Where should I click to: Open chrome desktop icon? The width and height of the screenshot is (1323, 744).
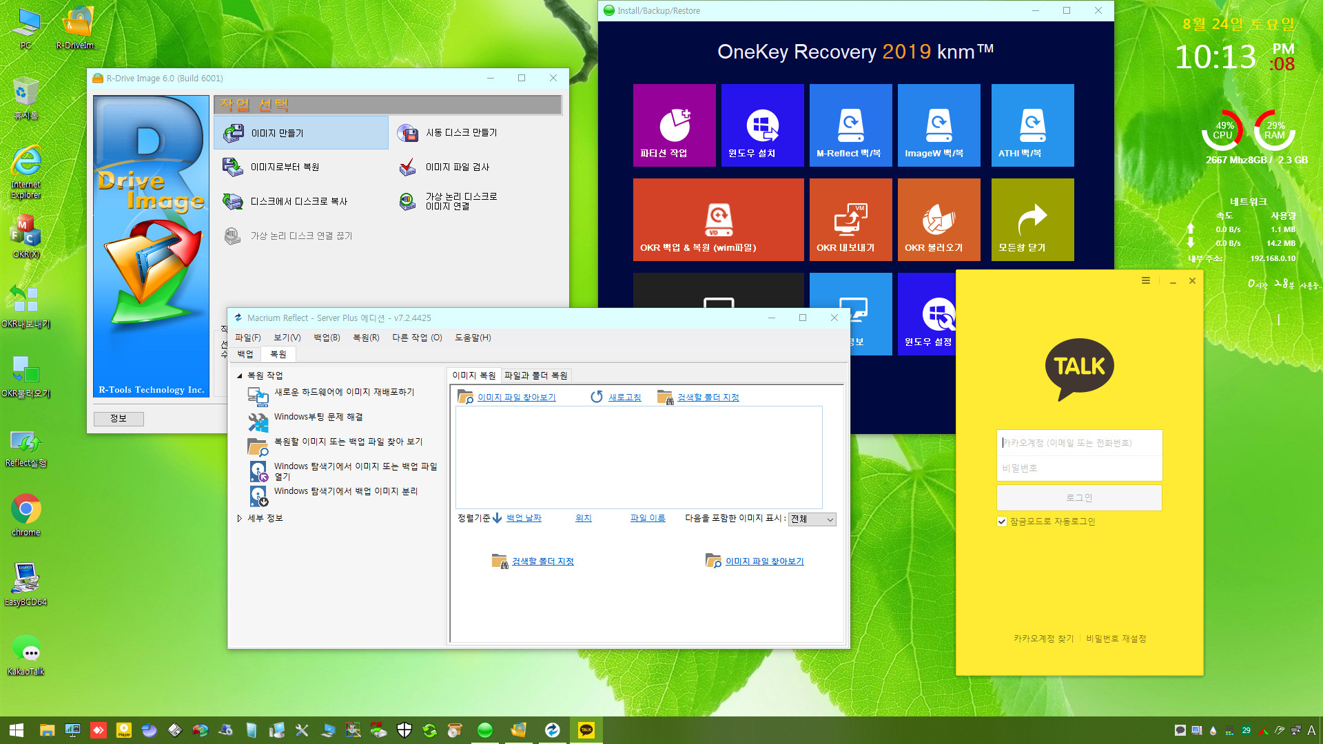click(x=26, y=515)
